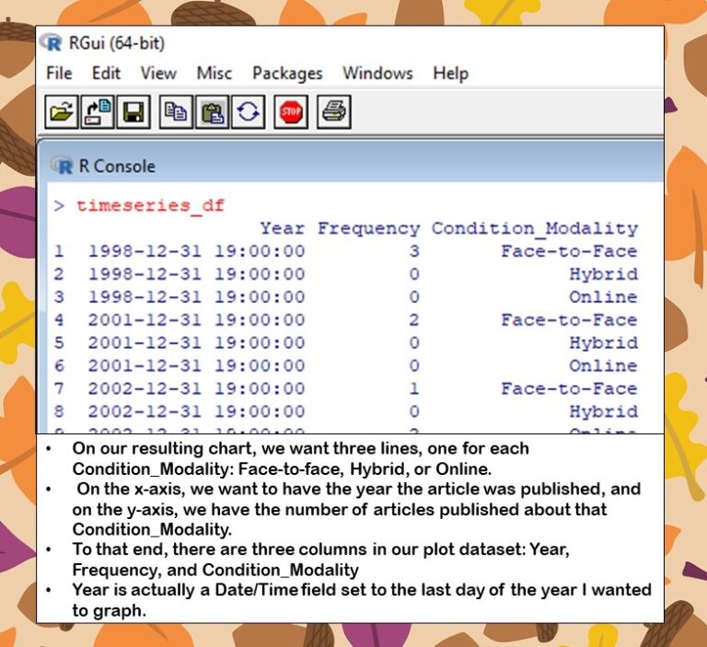Open the View menu
707x647 pixels.
pyautogui.click(x=158, y=74)
